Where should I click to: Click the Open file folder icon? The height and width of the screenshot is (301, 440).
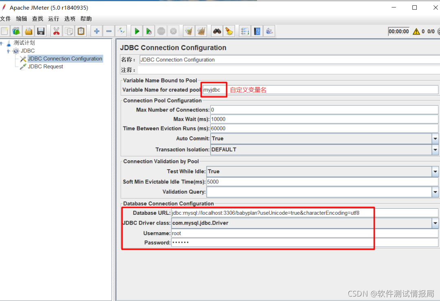pos(29,31)
